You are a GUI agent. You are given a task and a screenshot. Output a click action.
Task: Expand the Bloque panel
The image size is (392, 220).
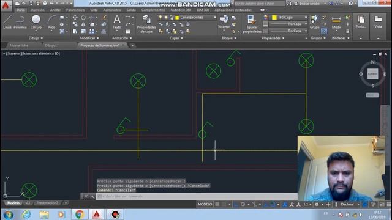pos(228,38)
